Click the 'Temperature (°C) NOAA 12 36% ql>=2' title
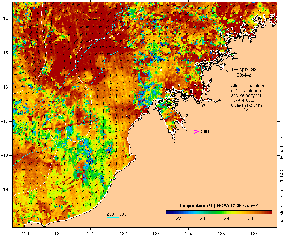 pyautogui.click(x=218, y=206)
